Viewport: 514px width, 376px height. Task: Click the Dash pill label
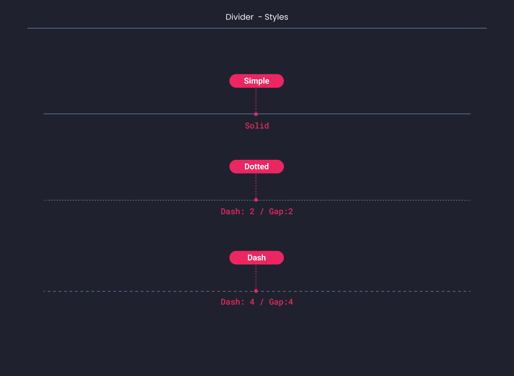point(257,258)
